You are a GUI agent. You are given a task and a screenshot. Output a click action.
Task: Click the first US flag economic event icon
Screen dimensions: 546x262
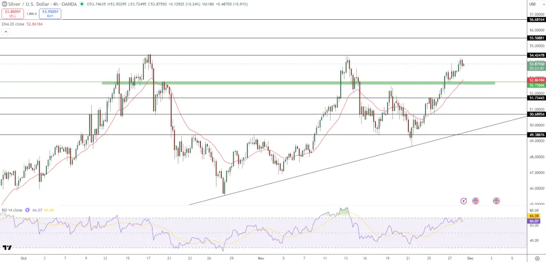(475, 201)
